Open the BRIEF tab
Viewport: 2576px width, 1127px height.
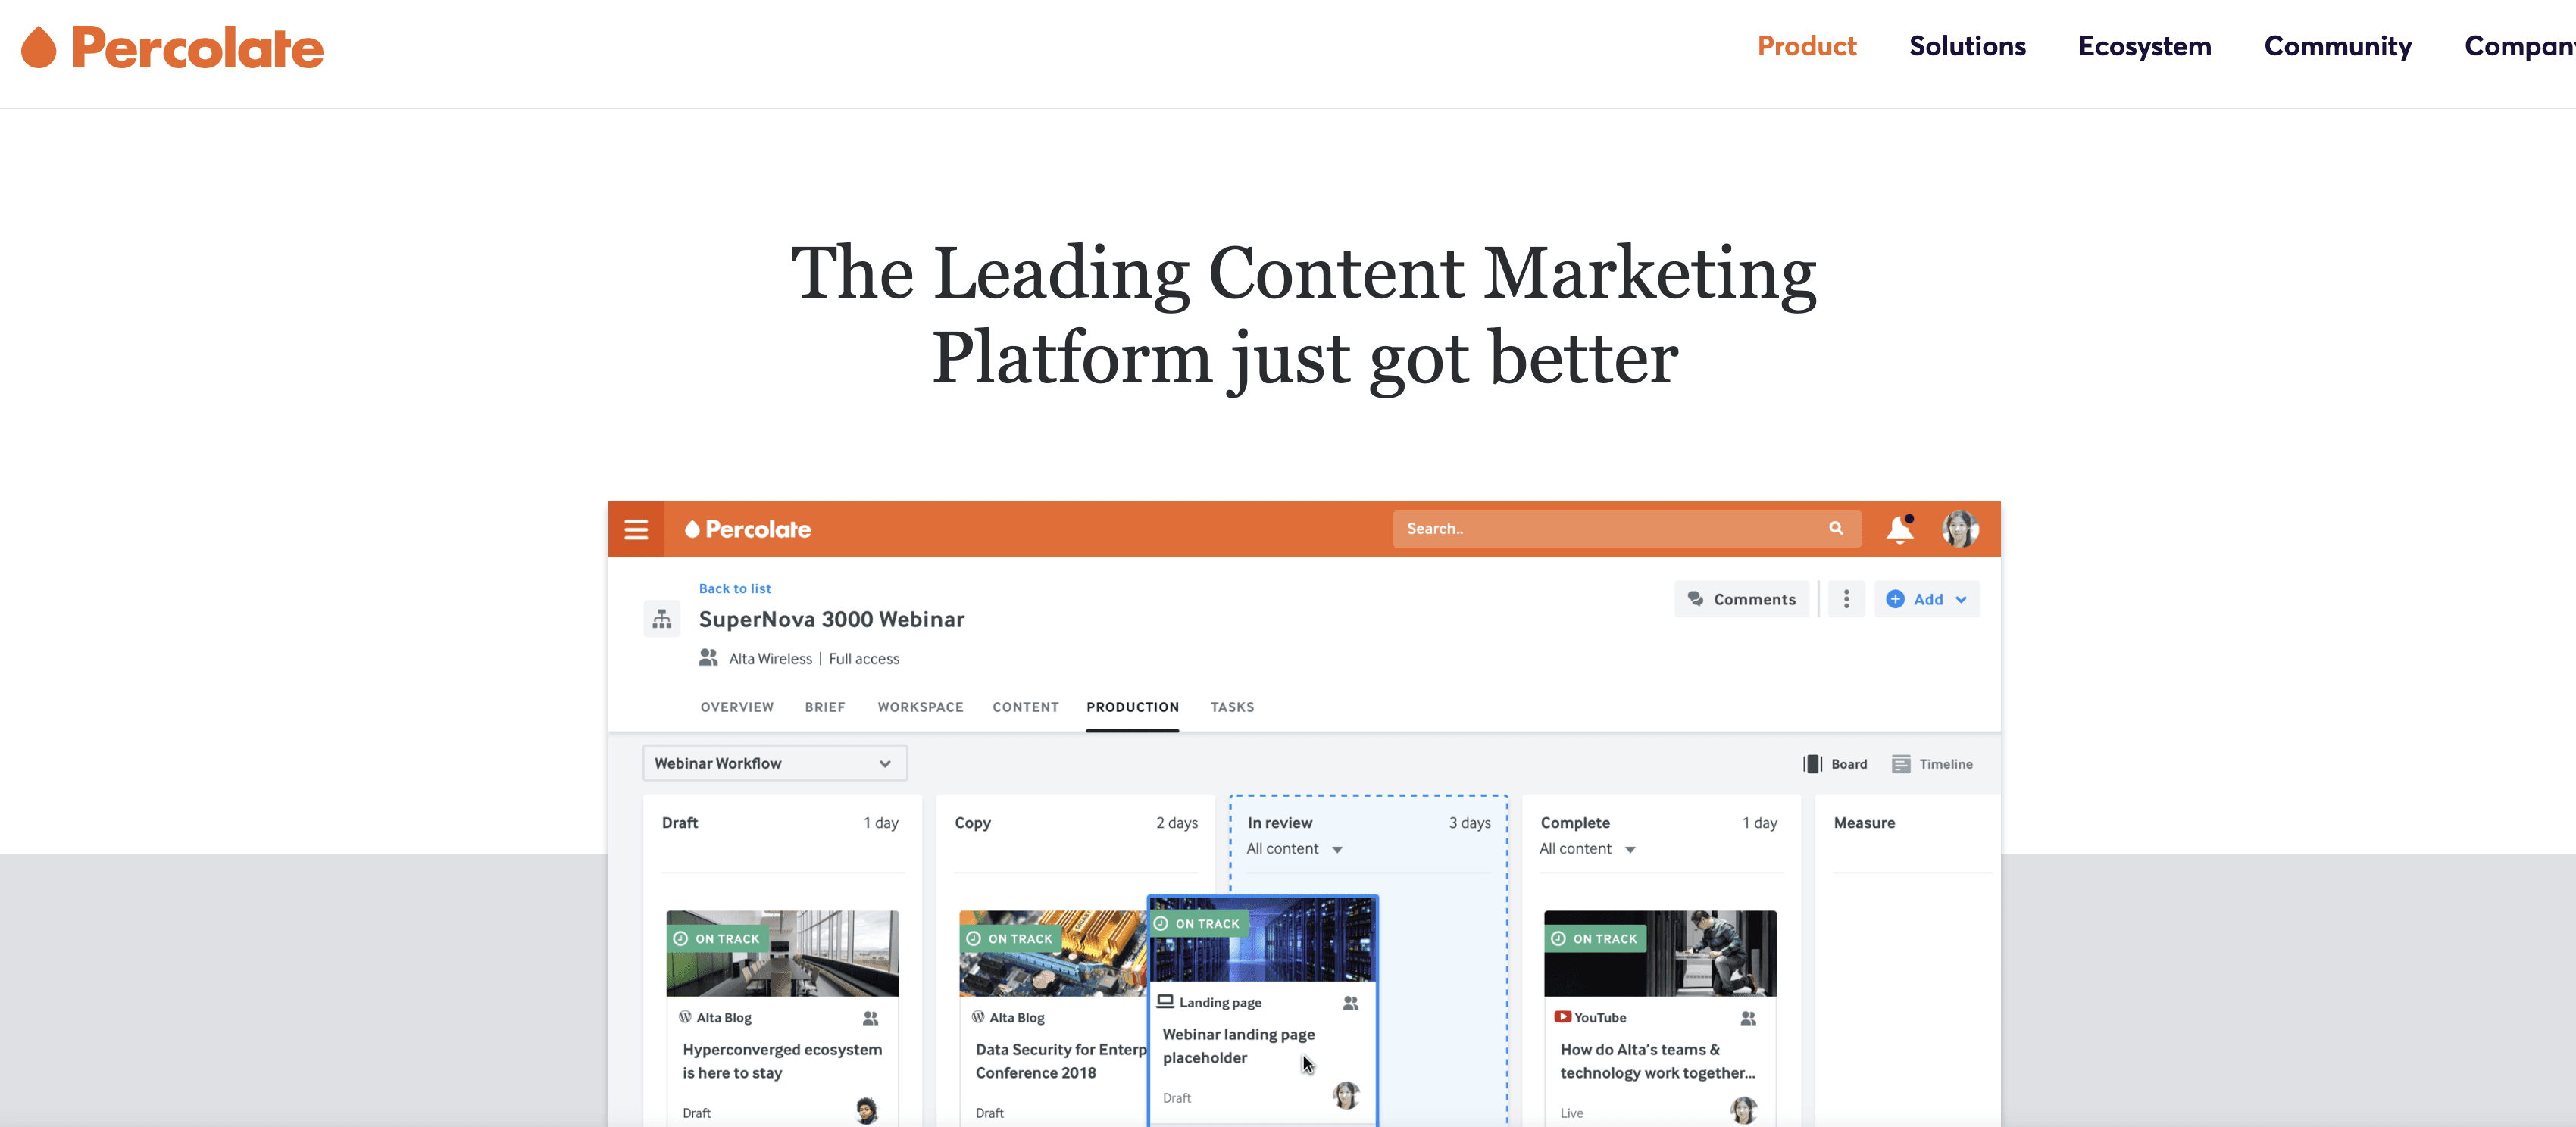(825, 707)
